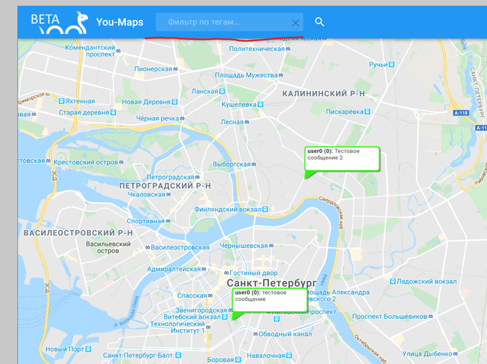Open the 'Тестовое сообщение 2' message bubble
The width and height of the screenshot is (487, 364).
click(342, 159)
